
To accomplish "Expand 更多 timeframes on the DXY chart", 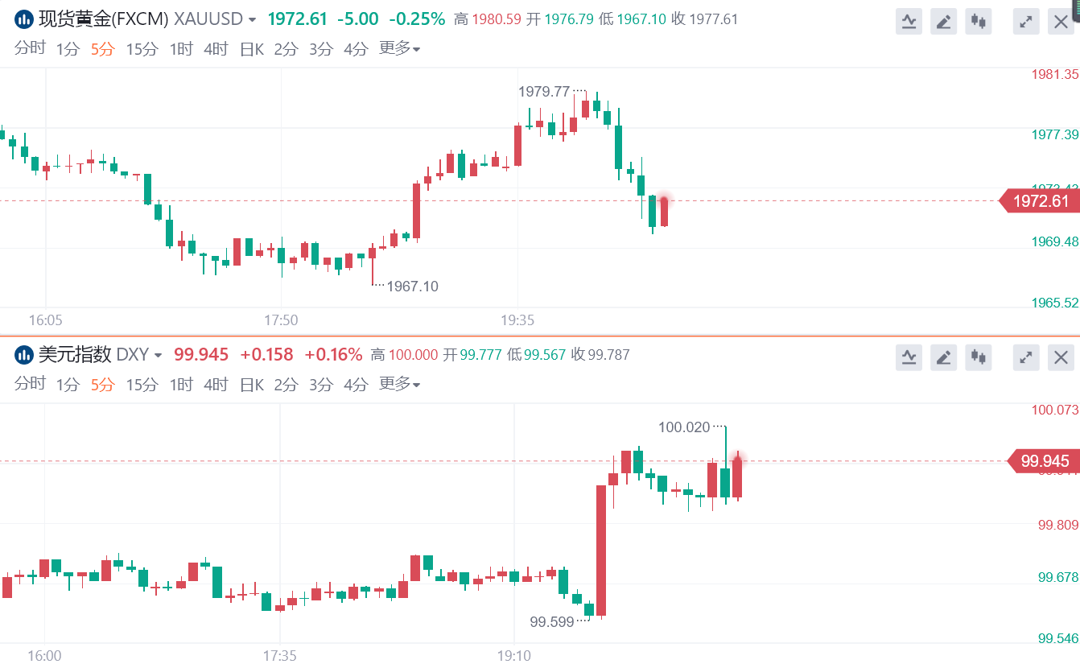I will tap(400, 384).
